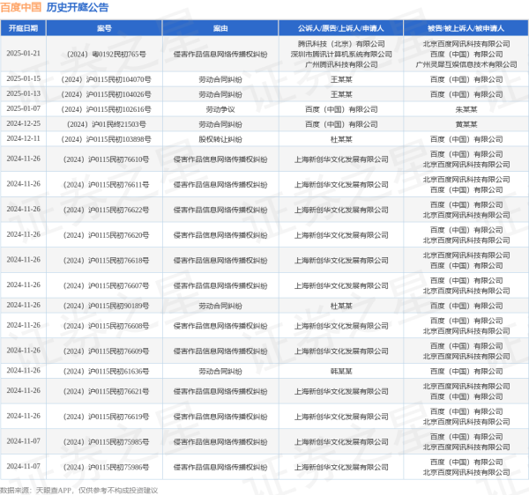Select case number 沪0115民初76608号
Image resolution: width=529 pixels, height=495 pixels.
(107, 326)
